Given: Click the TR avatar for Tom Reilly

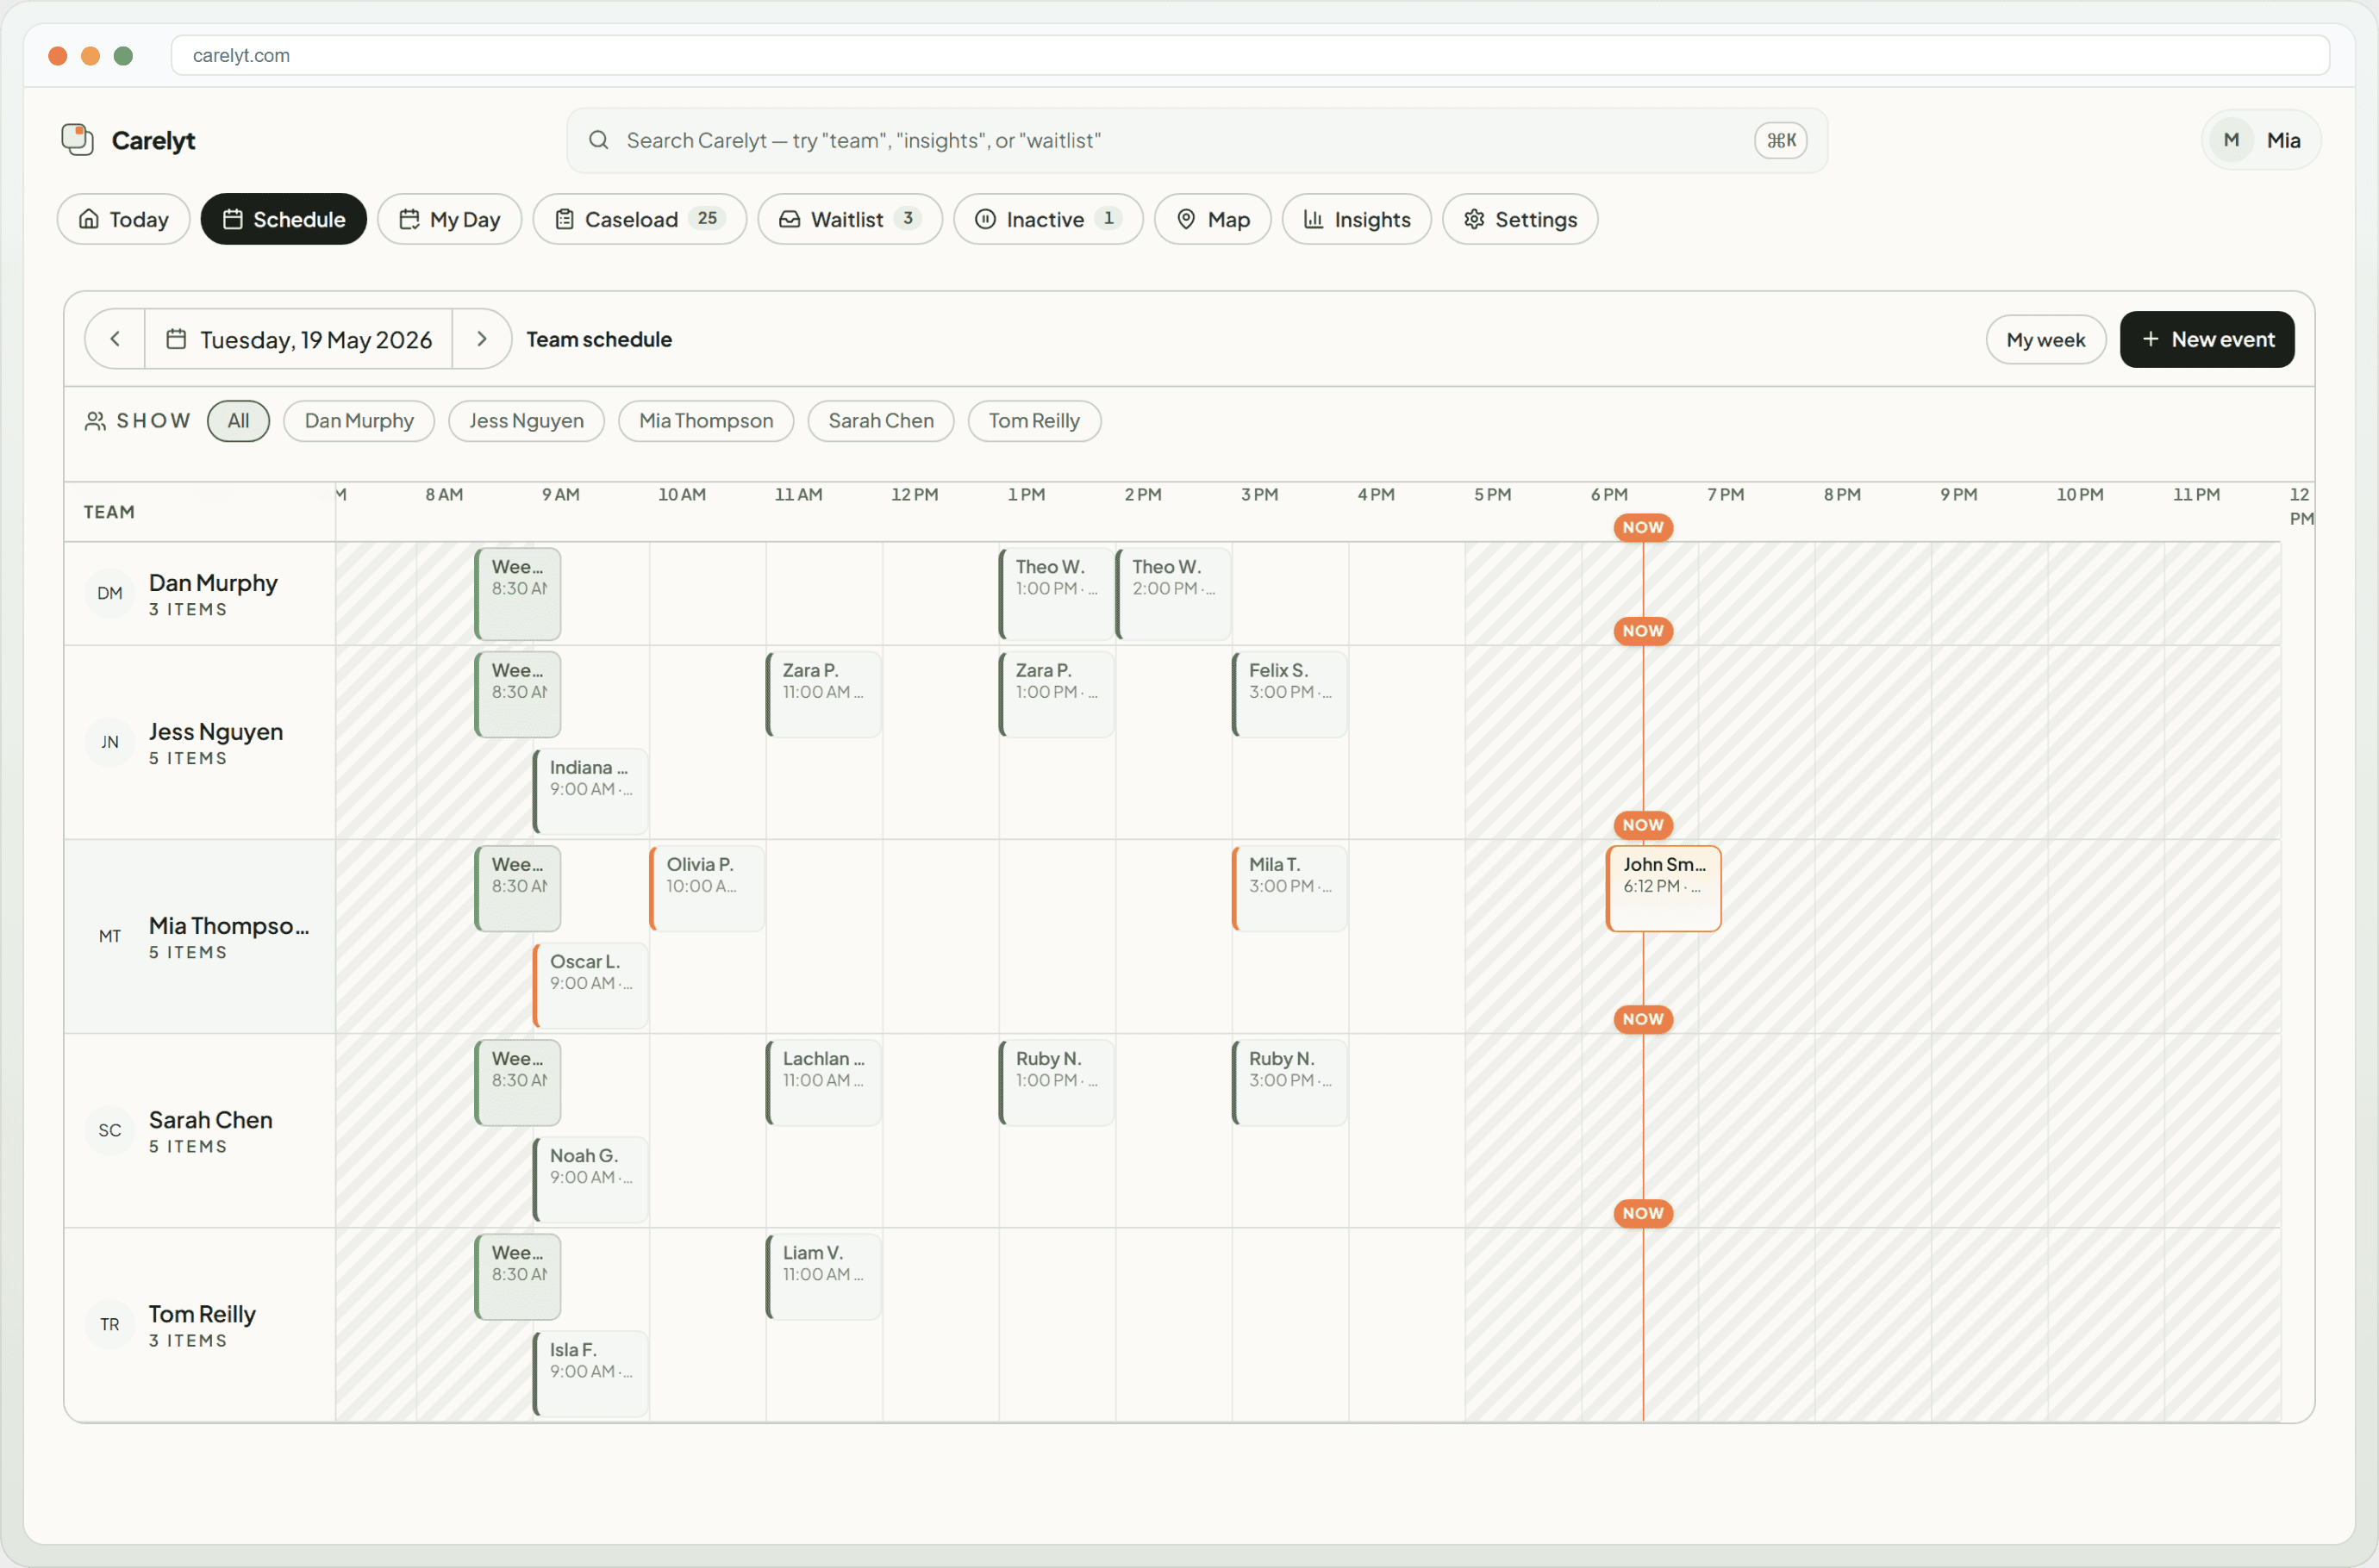Looking at the screenshot, I should click(110, 1325).
